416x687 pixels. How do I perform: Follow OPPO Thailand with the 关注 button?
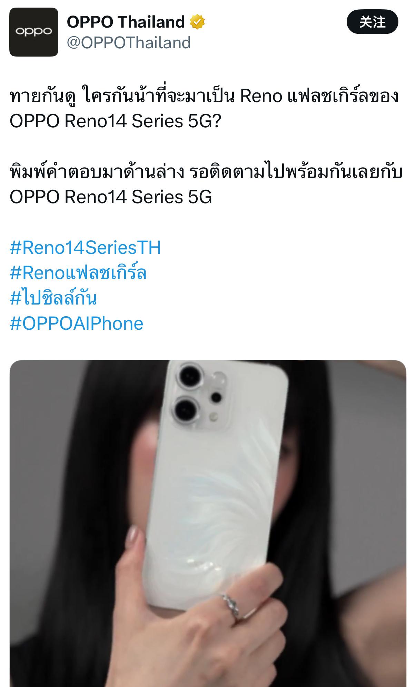[x=372, y=22]
